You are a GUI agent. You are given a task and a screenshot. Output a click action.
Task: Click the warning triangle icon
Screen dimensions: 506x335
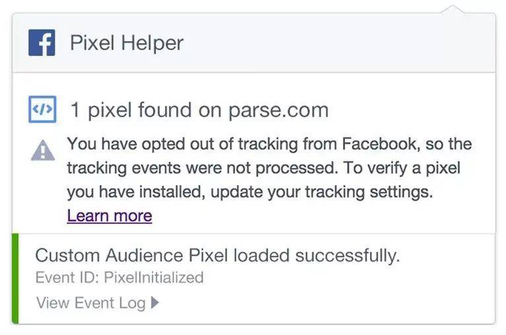point(42,151)
